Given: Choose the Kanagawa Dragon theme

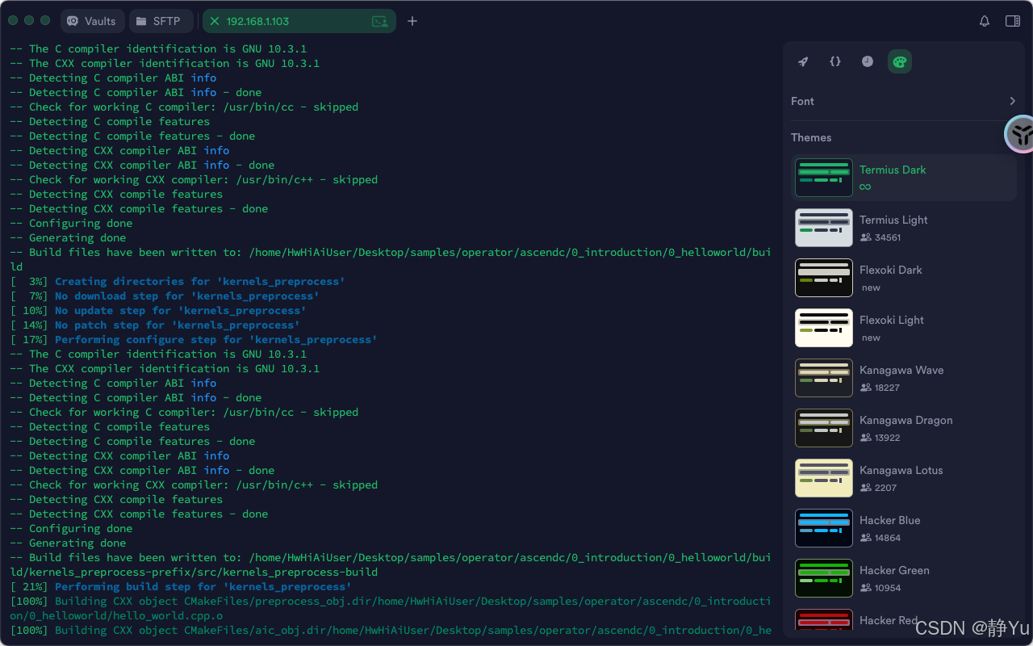Looking at the screenshot, I should (x=904, y=428).
